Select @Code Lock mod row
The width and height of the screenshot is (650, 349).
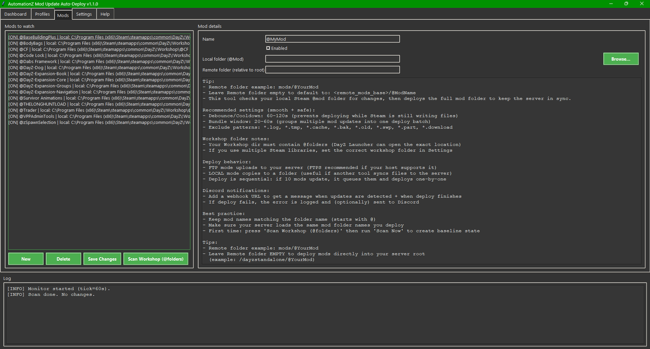pos(100,55)
